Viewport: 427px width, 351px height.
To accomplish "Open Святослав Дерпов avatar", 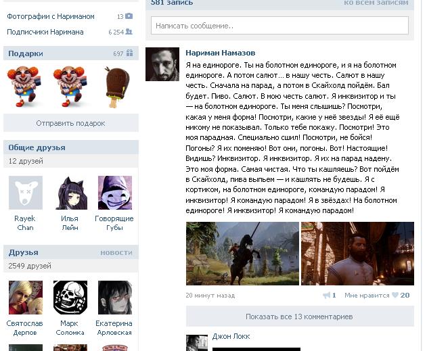I will pos(26,298).
